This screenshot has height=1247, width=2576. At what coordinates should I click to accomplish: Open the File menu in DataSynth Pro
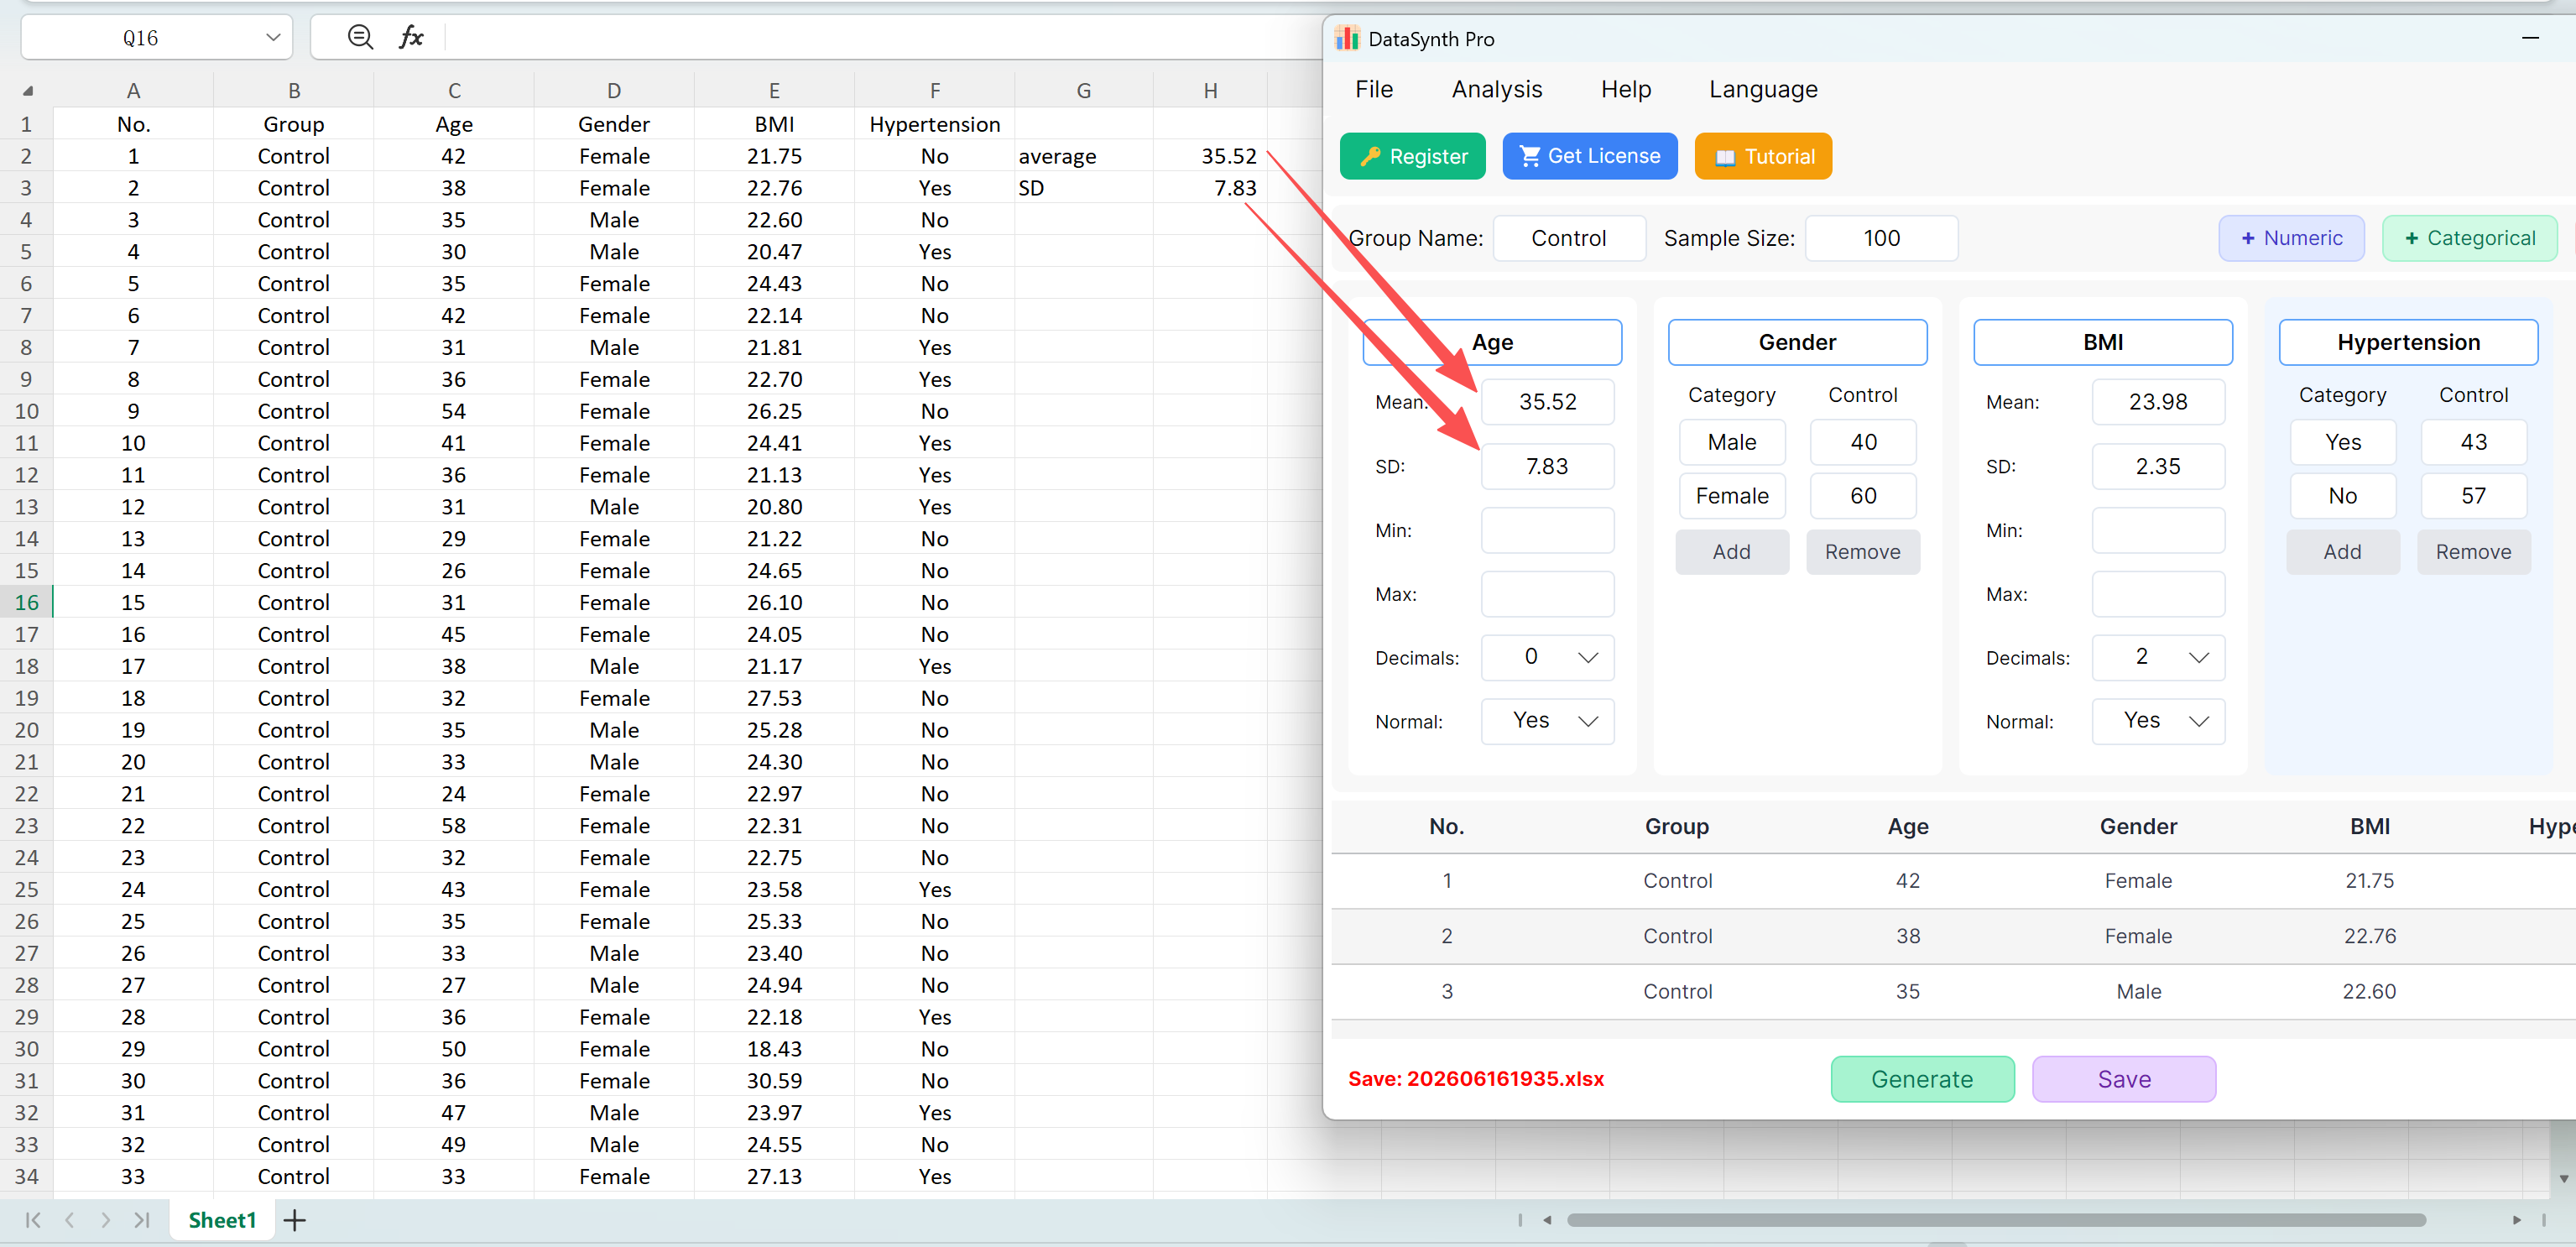1373,89
